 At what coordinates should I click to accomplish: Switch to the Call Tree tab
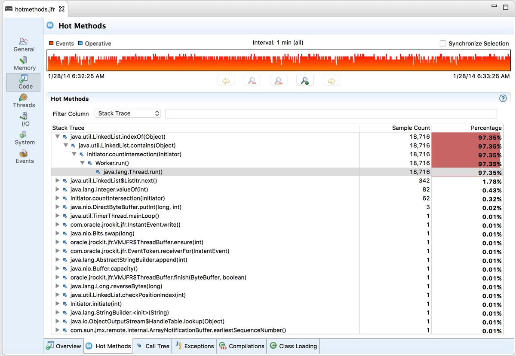click(153, 346)
